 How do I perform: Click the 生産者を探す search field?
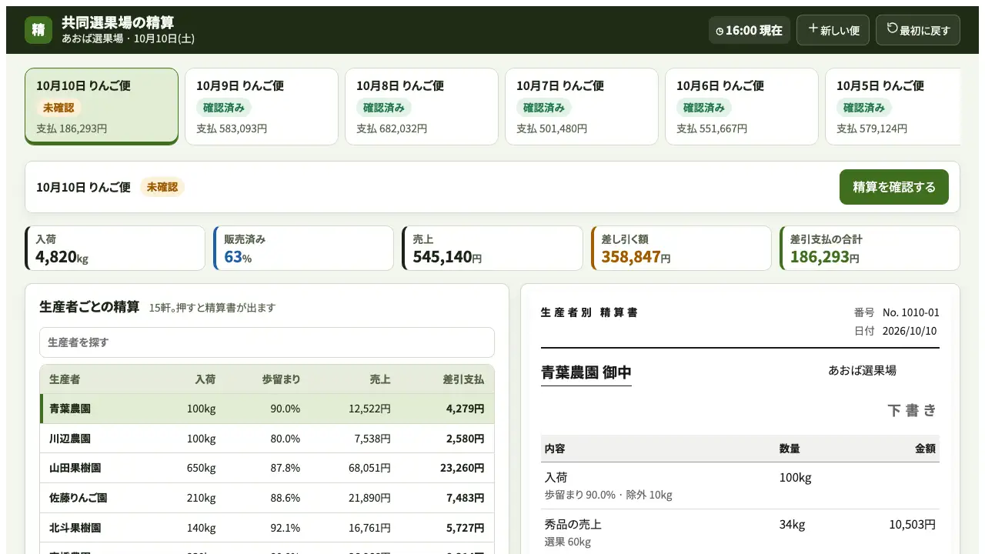267,342
